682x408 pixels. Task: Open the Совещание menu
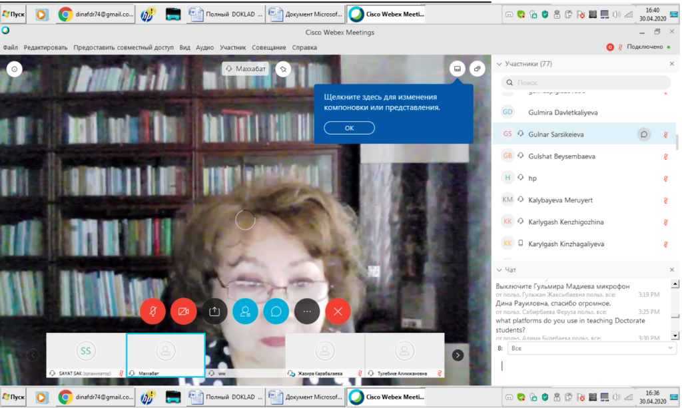pos(269,47)
